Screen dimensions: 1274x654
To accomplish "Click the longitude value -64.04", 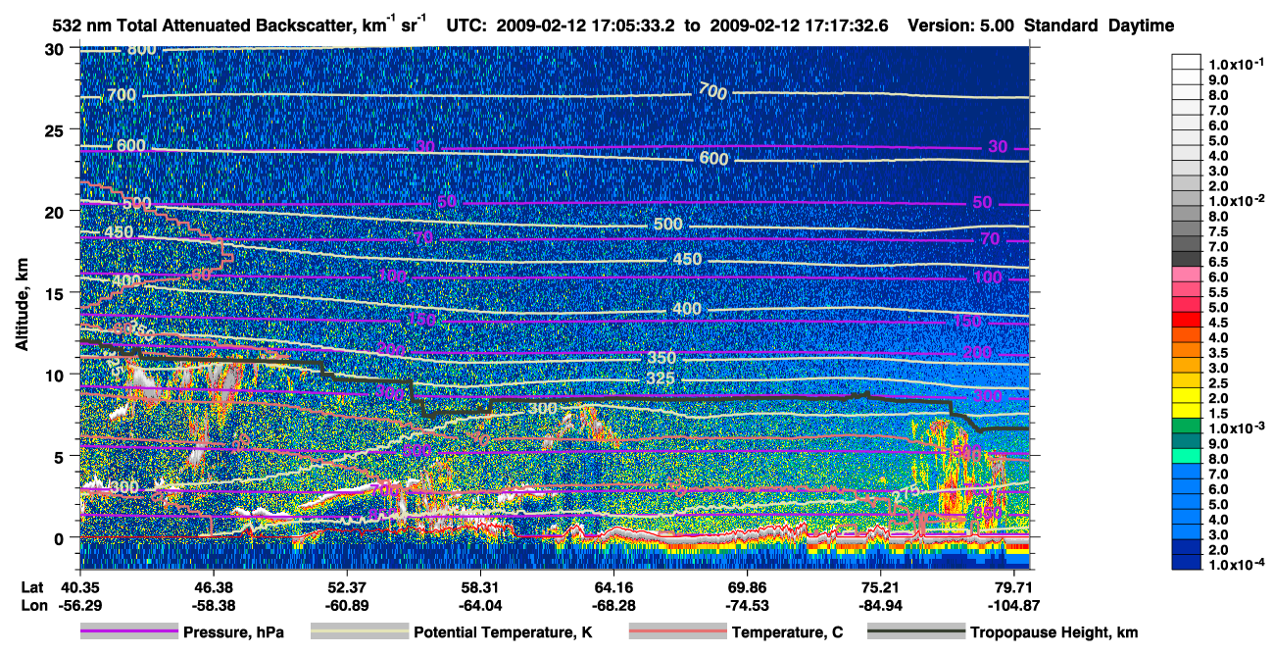I will 480,605.
